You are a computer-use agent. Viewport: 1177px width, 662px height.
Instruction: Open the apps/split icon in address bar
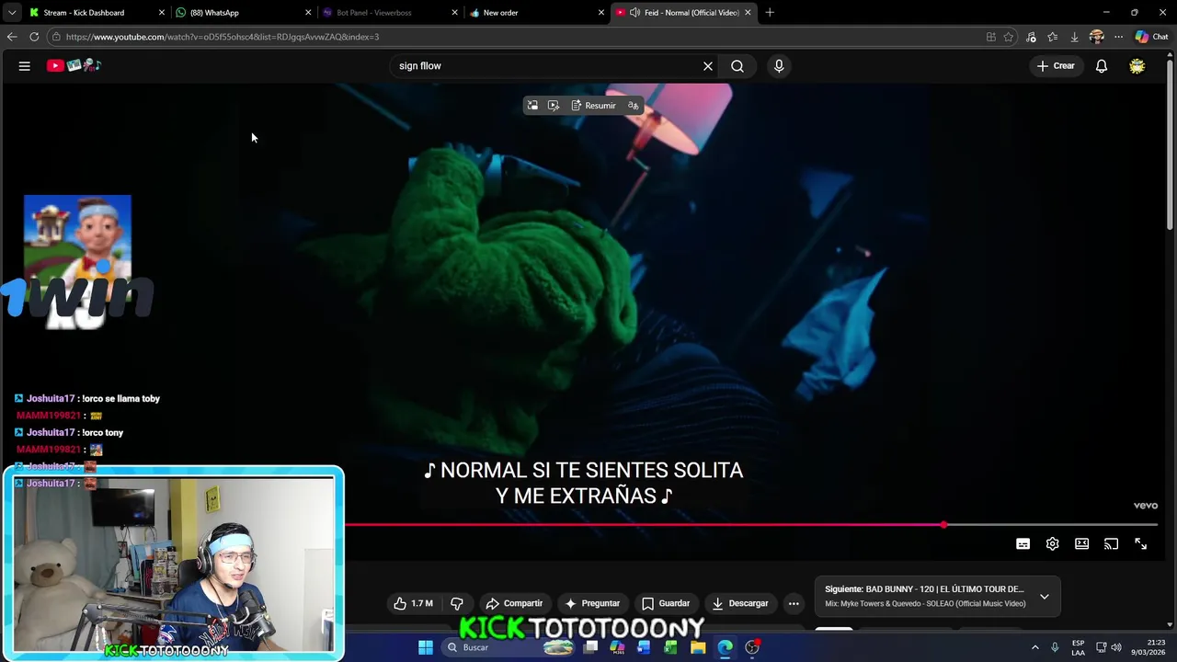coord(990,37)
